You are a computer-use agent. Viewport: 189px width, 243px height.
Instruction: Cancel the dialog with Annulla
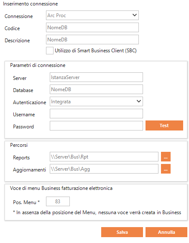(x=166, y=232)
